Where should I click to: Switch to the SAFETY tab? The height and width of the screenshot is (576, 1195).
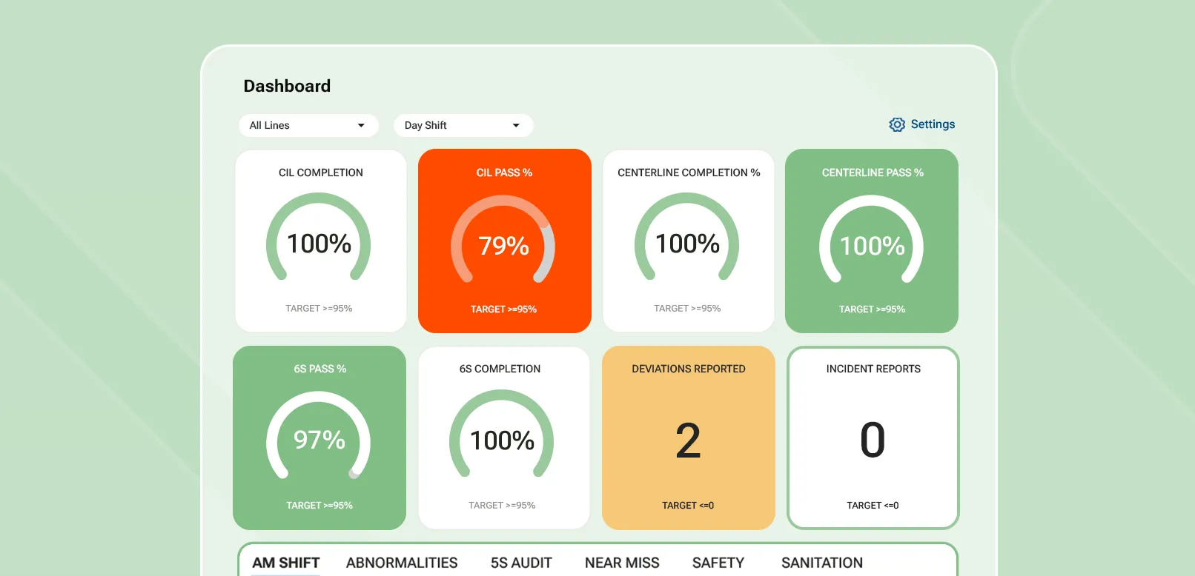coord(718,563)
